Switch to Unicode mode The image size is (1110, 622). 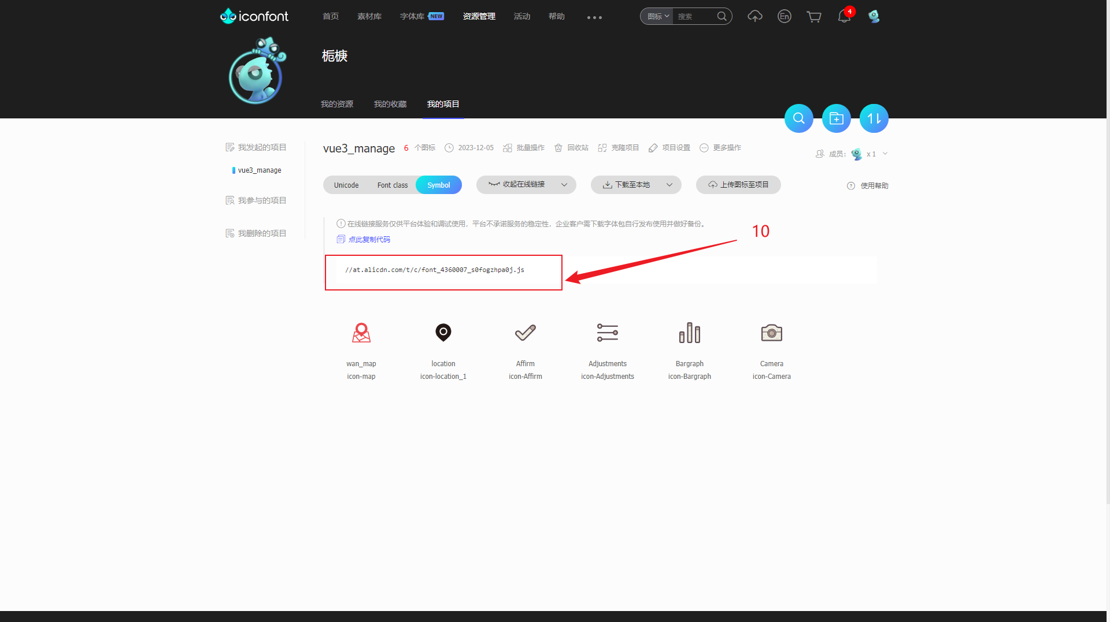point(346,185)
